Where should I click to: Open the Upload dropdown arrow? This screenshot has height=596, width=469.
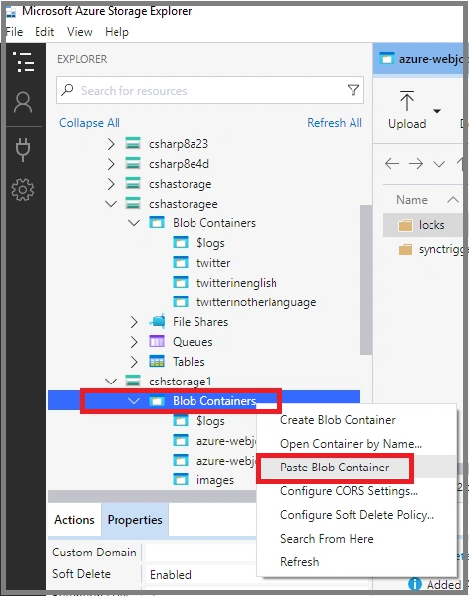[437, 111]
